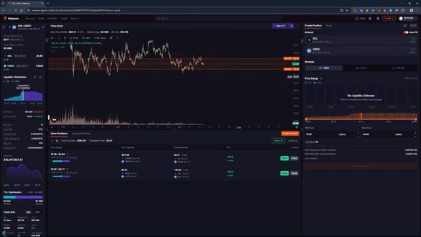Click the copy icon beside 78.26 - 84.77 range
Viewport: 421px width, 237px height.
tap(67, 169)
